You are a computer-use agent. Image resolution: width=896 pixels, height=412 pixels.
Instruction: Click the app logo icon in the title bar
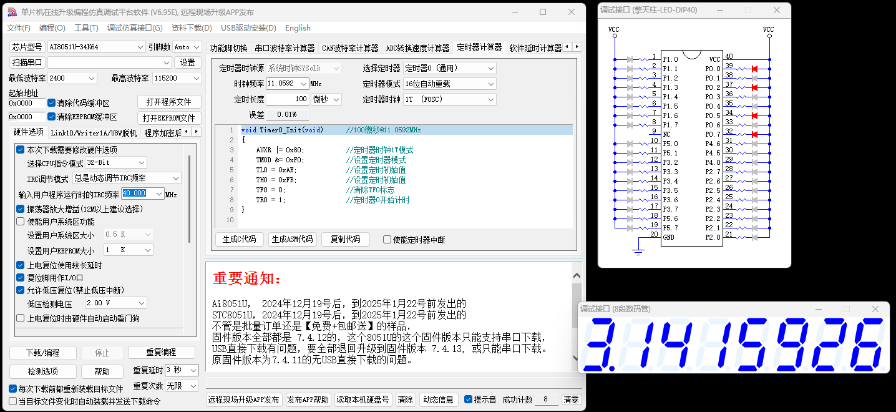pos(11,12)
